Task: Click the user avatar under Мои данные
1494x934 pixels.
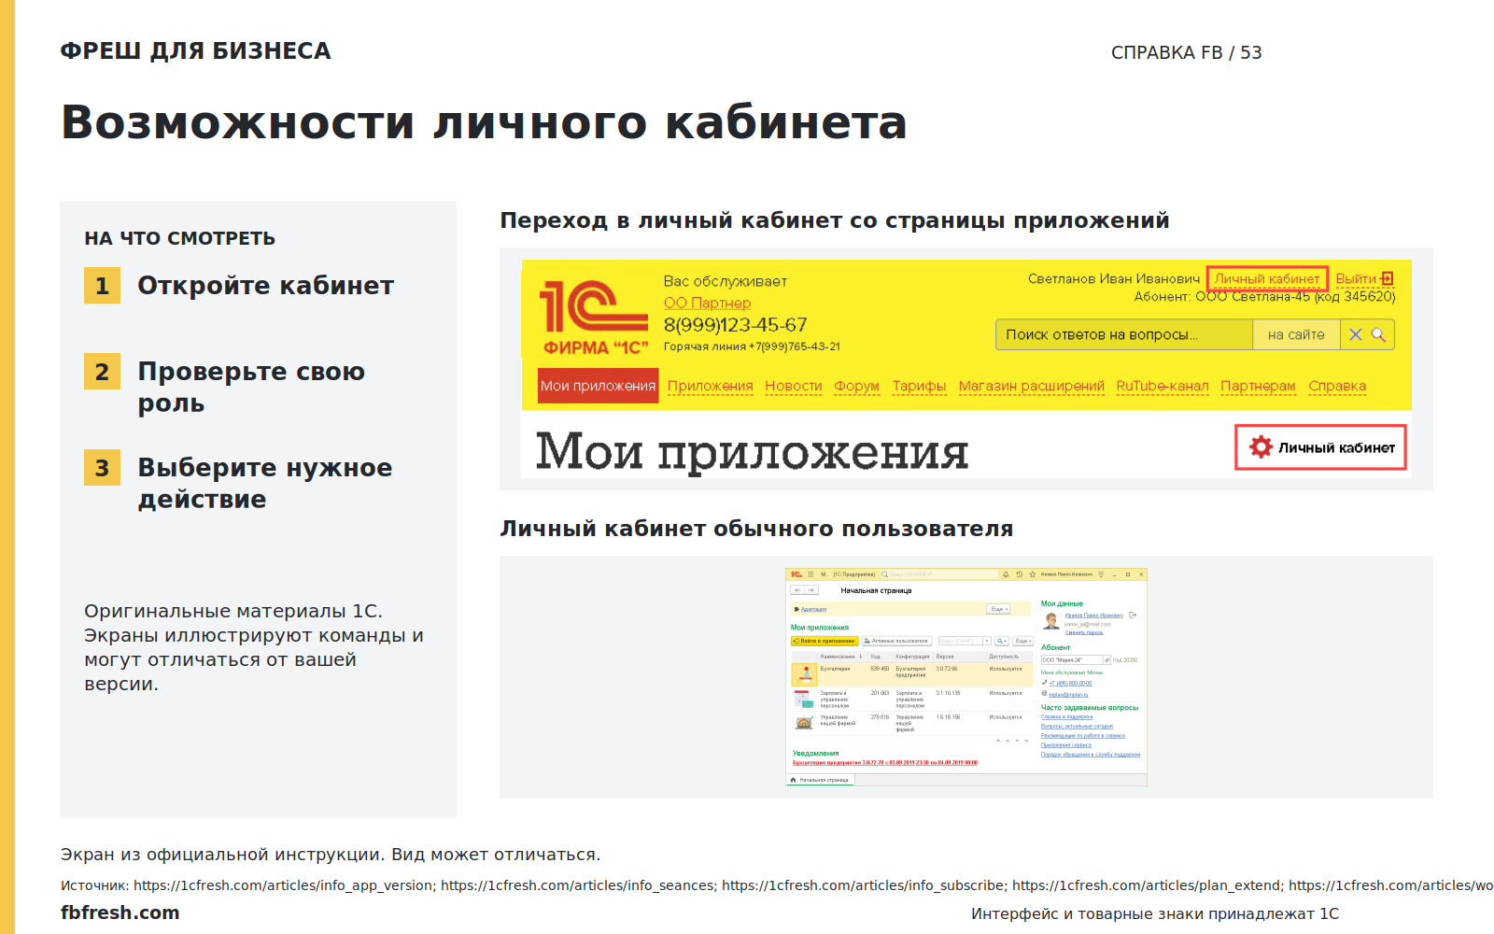Action: pyautogui.click(x=1051, y=621)
